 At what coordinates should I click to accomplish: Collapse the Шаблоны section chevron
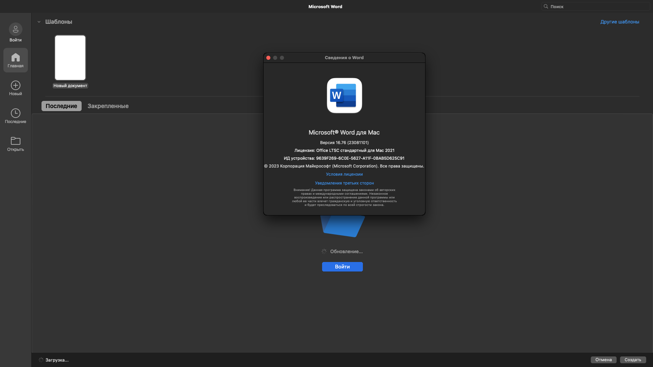39,22
